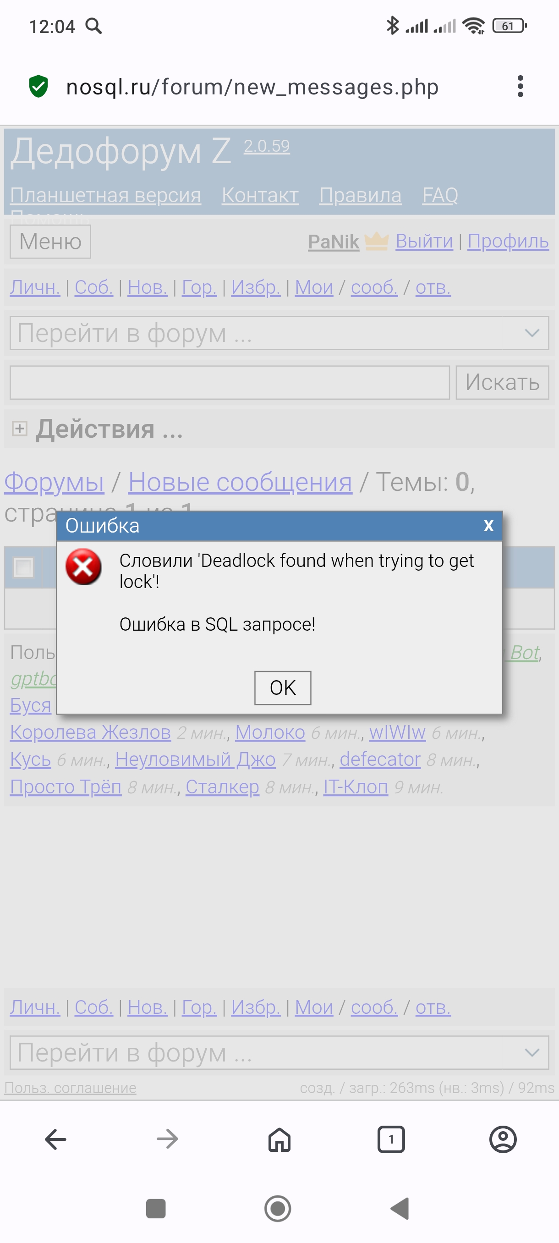Expand the Действия section plus icon
The height and width of the screenshot is (1243, 559).
[x=20, y=429]
